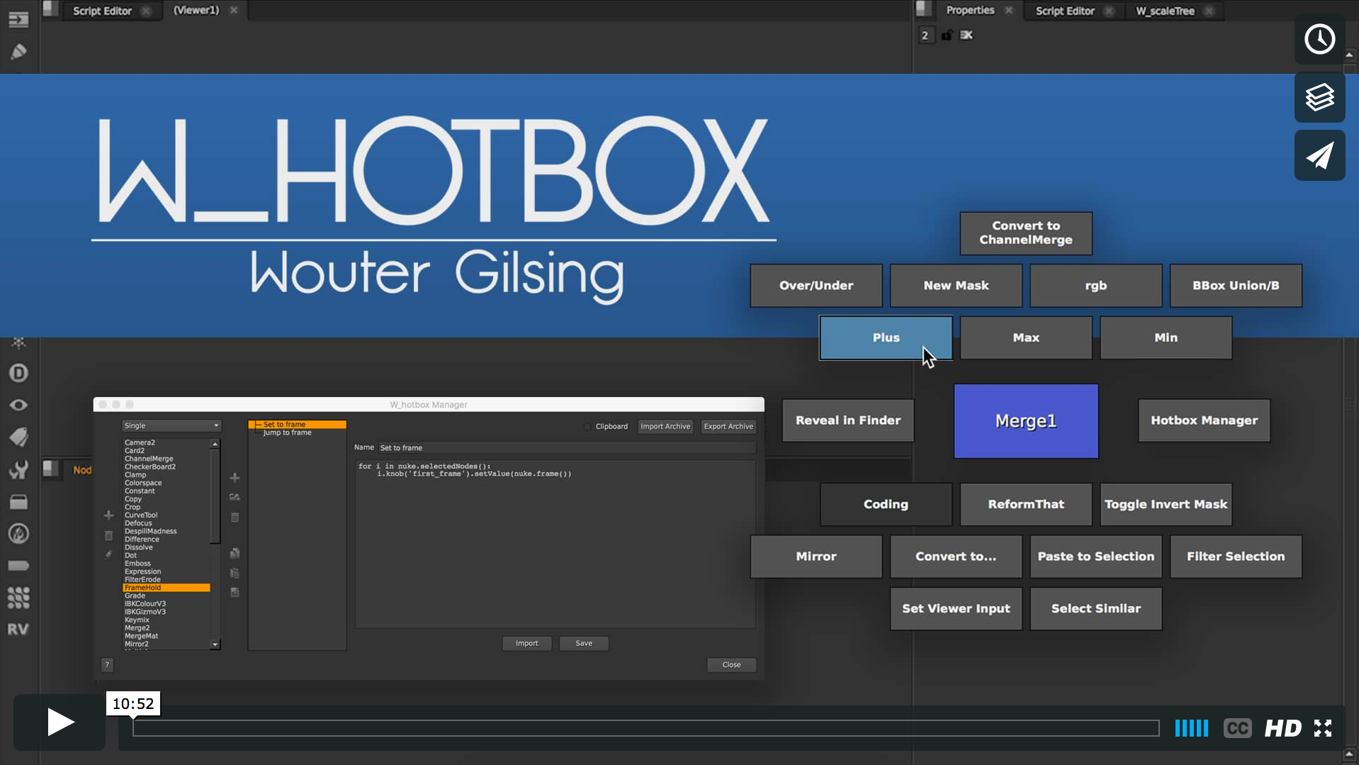Switch to the (Viewer1) tab
1359x765 pixels.
pyautogui.click(x=196, y=11)
